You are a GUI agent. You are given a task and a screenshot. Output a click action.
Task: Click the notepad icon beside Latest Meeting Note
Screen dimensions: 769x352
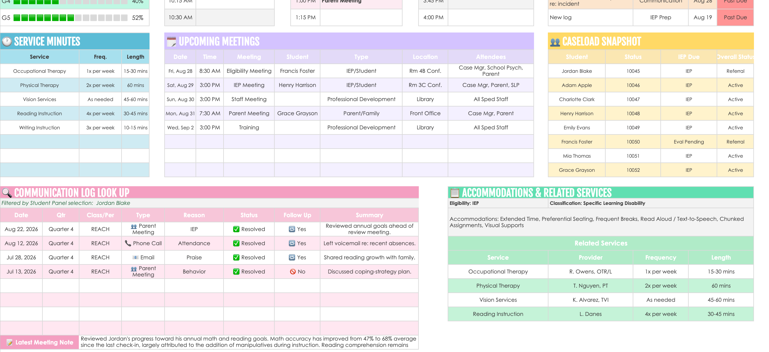pos(9,342)
